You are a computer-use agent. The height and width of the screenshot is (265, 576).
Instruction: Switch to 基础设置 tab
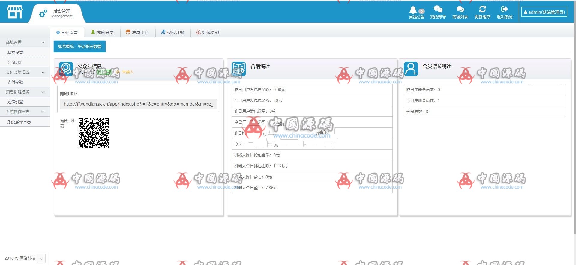pos(67,32)
